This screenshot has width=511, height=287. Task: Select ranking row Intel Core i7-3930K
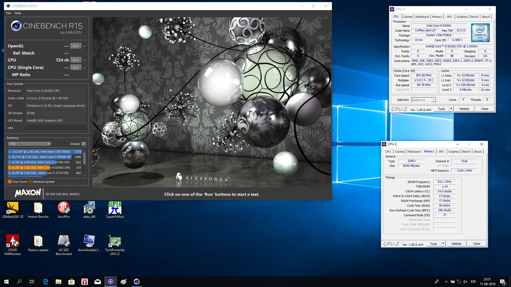45,157
